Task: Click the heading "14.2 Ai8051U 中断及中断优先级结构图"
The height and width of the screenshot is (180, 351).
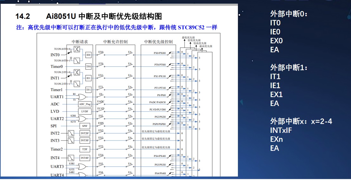Action: 88,16
